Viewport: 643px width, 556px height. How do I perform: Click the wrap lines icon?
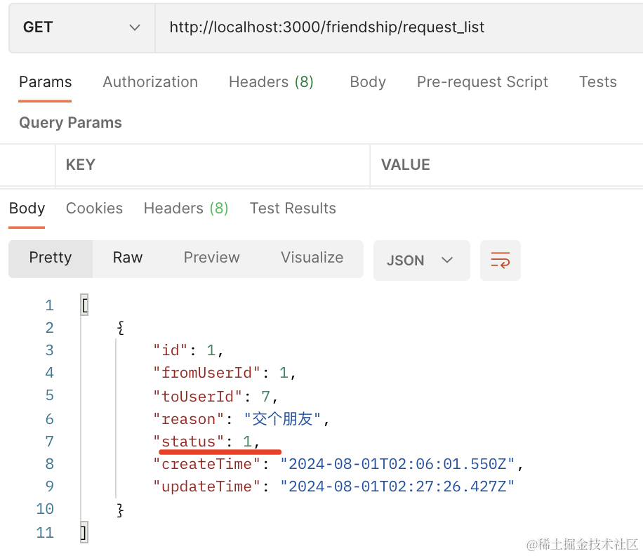500,260
